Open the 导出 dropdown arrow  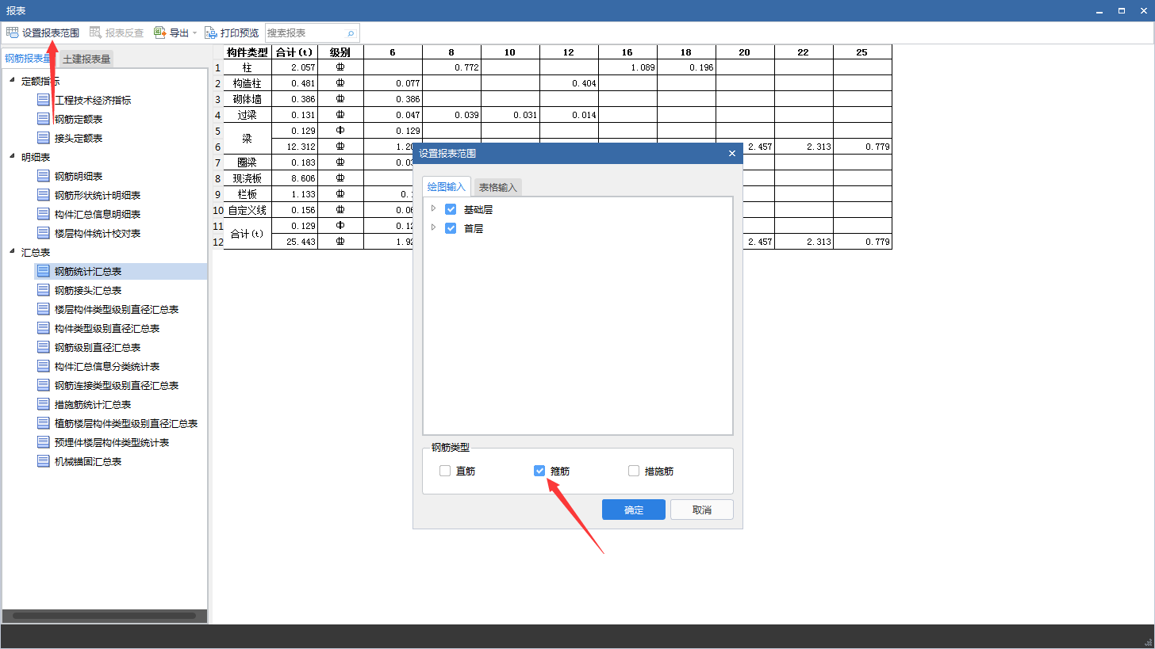[194, 33]
